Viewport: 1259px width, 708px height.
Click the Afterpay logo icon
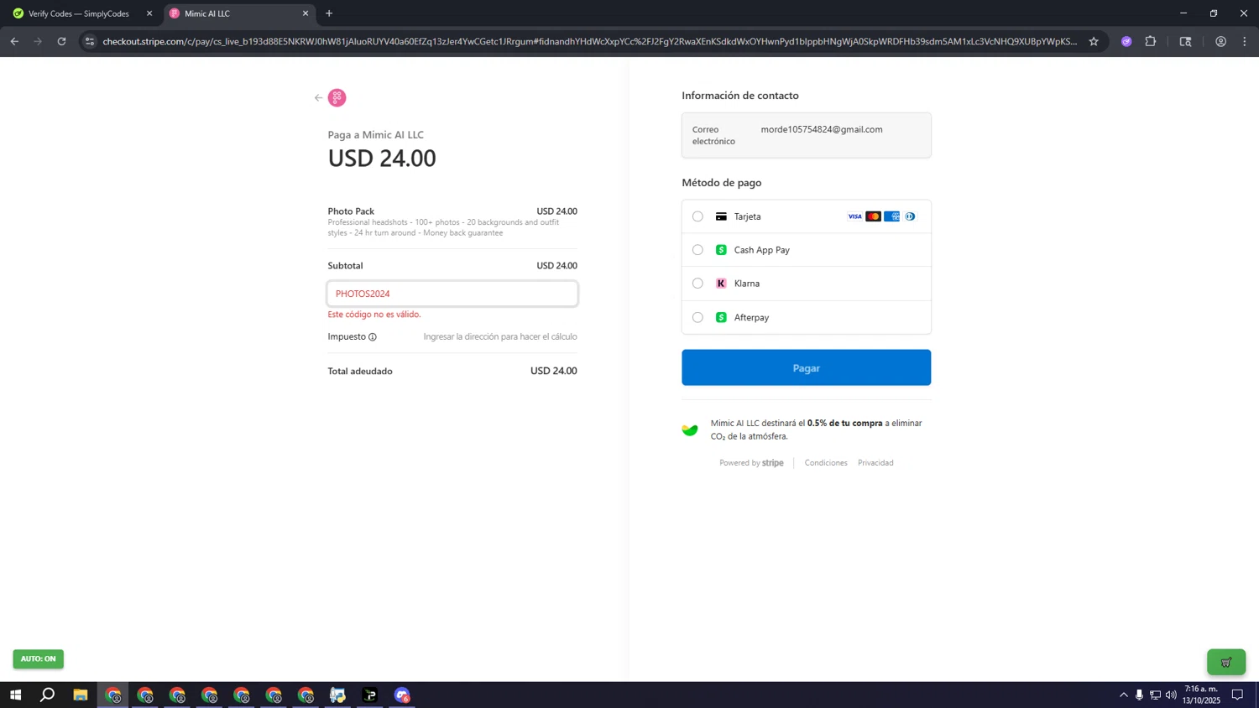(x=721, y=317)
